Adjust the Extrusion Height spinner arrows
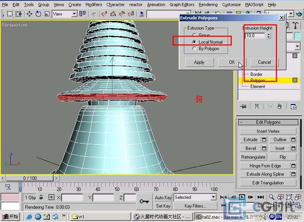 click(269, 35)
